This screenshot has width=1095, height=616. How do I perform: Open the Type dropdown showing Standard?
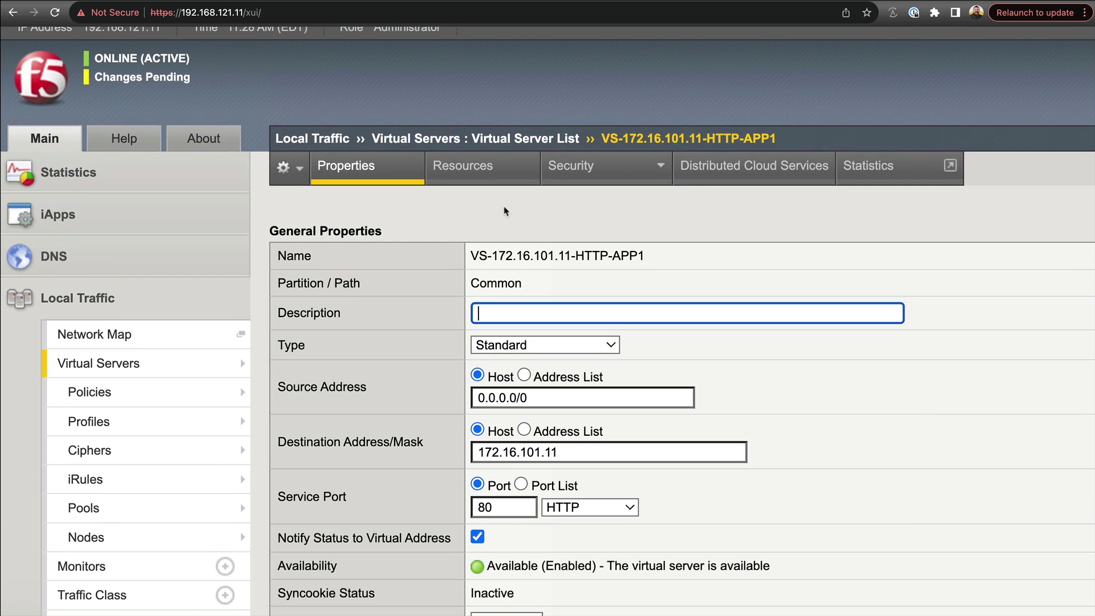(x=545, y=345)
